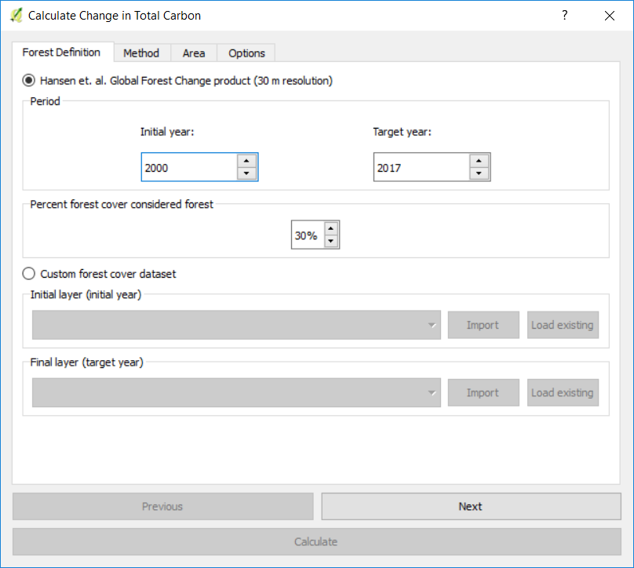This screenshot has height=568, width=634.
Task: Select Custom forest cover dataset option
Action: point(29,274)
